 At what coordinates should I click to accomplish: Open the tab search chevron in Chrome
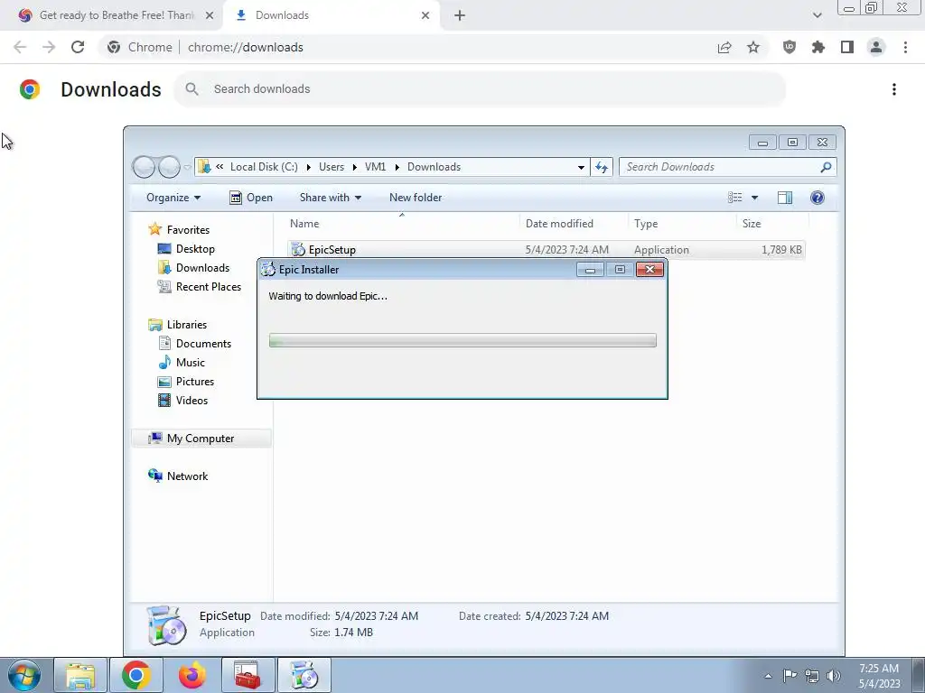[x=817, y=15]
